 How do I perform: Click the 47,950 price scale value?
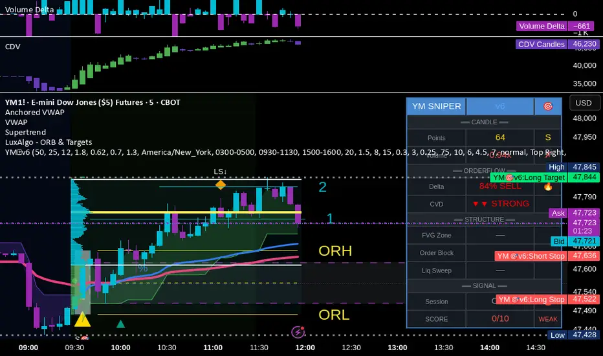584,137
